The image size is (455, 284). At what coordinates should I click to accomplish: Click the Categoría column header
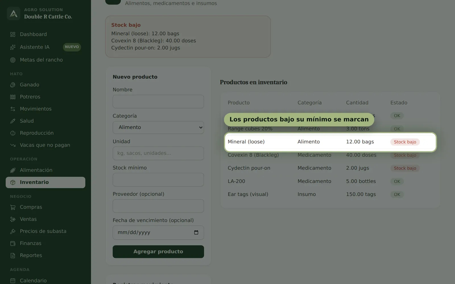(309, 103)
